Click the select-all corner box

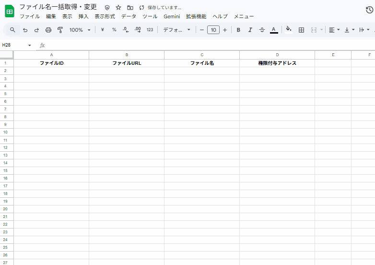(x=6, y=55)
